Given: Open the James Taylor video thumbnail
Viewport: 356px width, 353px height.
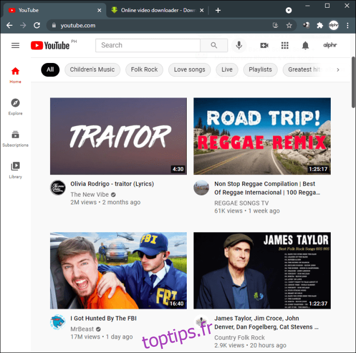Looking at the screenshot, I should [x=262, y=270].
